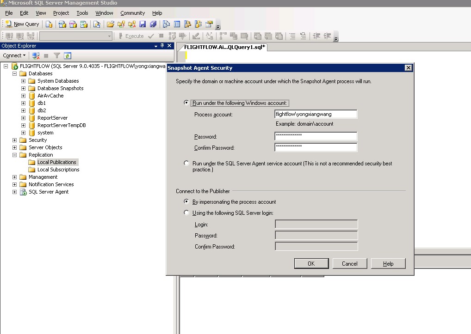Open the Tools menu
Image resolution: width=471 pixels, height=334 pixels.
click(x=82, y=13)
